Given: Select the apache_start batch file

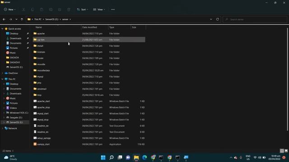Looking at the screenshot, I should (89, 101).
